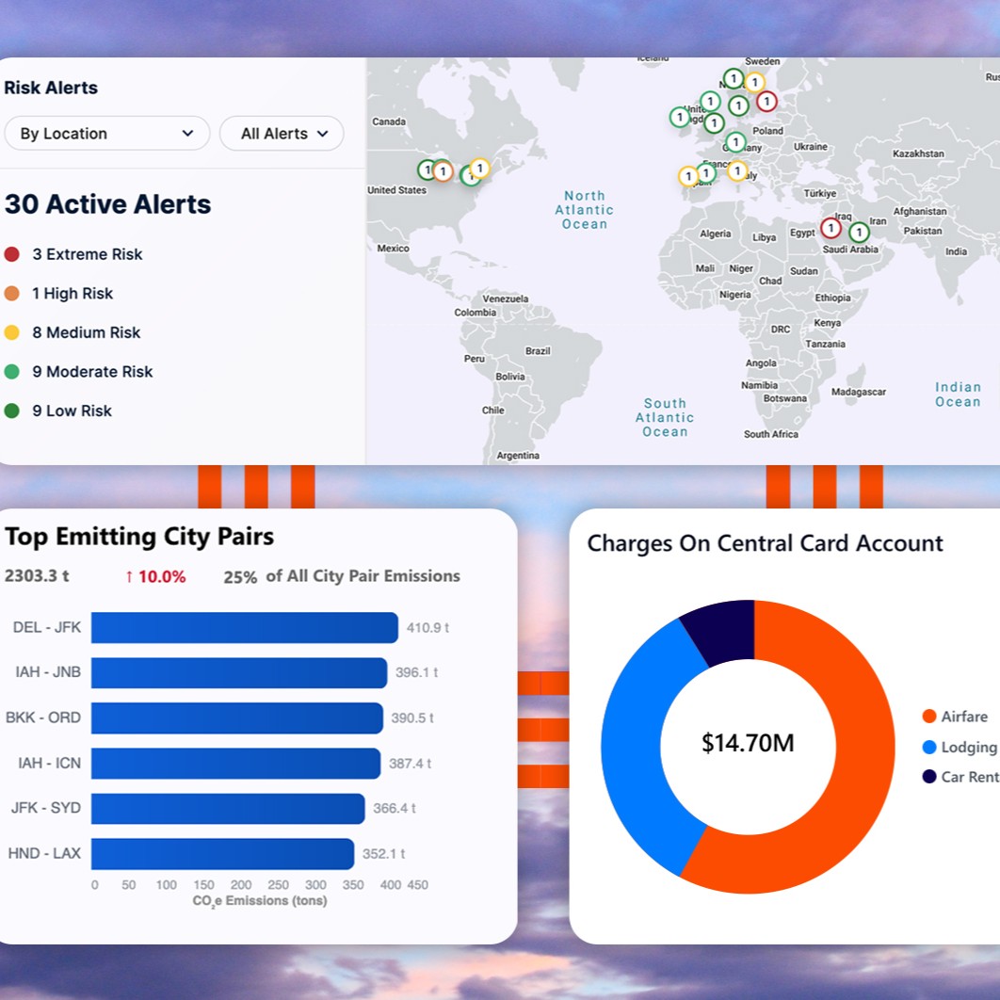
Task: Select the yellow alert marker below Sweden
Action: point(754,82)
